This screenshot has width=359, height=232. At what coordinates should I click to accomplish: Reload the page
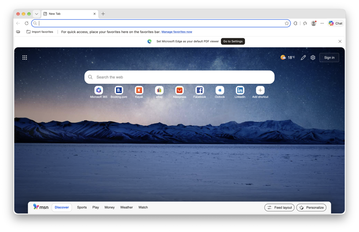pos(27,23)
